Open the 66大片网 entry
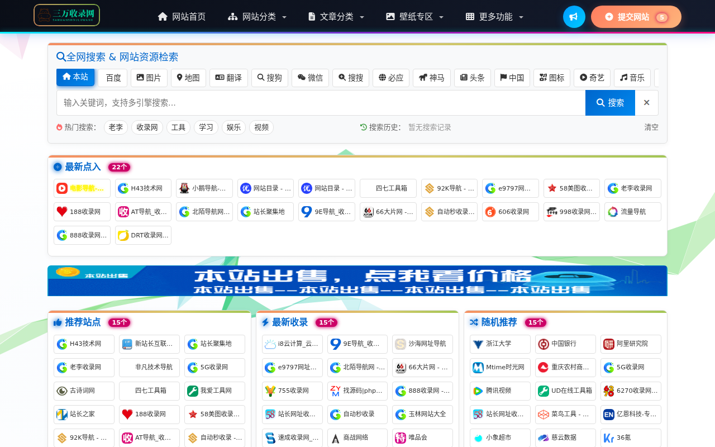Screen dimensions: 715x447 click(388, 212)
